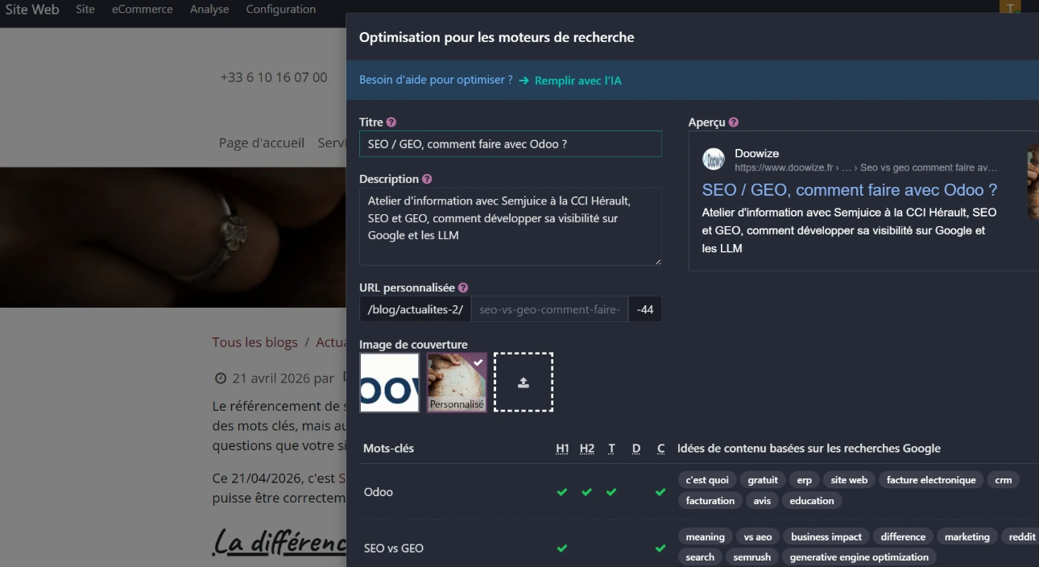Click the 'business impact' suggestion tag

click(x=826, y=537)
